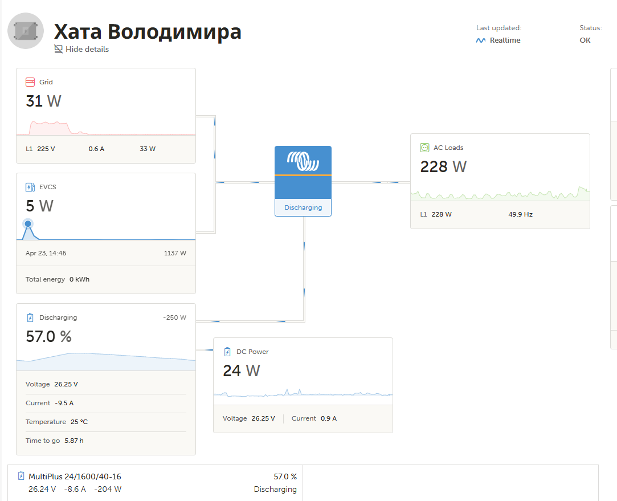
Task: Click the DC Power battery icon
Action: coord(227,352)
